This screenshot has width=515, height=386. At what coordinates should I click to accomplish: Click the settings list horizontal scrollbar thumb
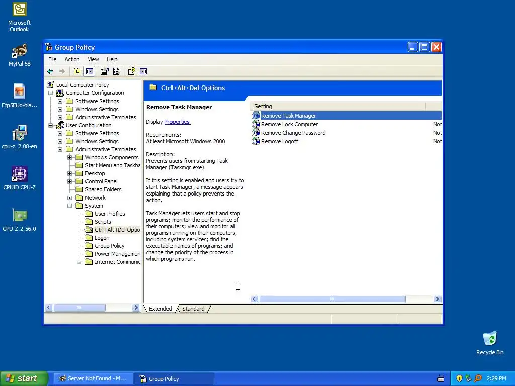(x=332, y=299)
